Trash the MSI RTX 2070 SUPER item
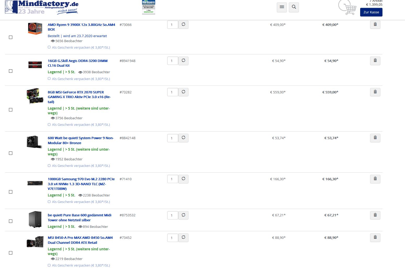405x271 pixels. [375, 92]
